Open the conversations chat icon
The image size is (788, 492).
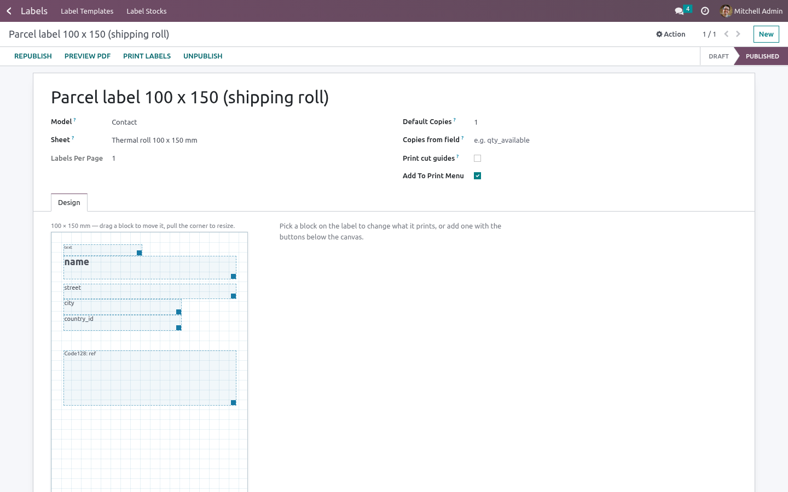pos(679,11)
